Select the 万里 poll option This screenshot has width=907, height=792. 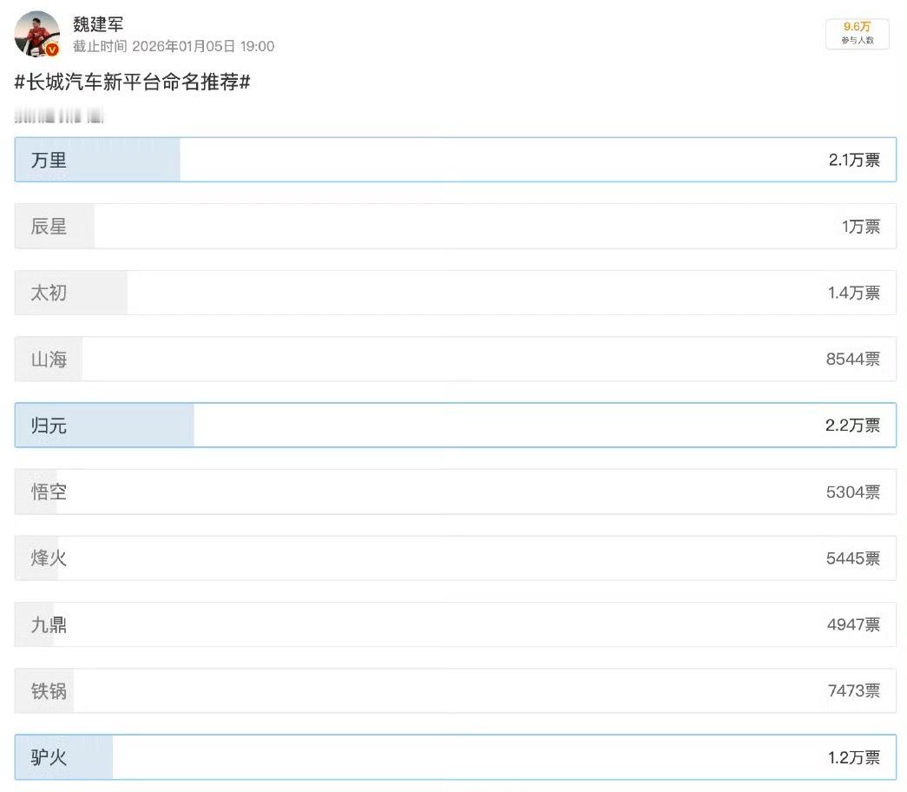pyautogui.click(x=455, y=160)
